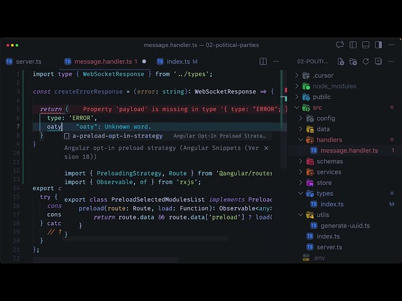Click the 'payload' missing error message
Screen dimensions: 402x301
pyautogui.click(x=185, y=109)
